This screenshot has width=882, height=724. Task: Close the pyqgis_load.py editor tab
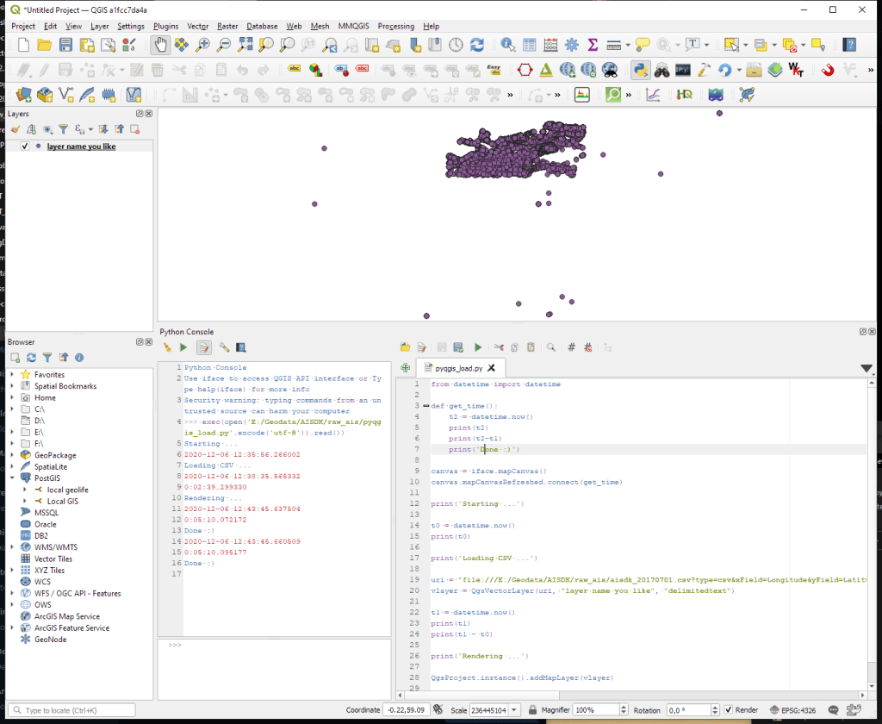[491, 368]
